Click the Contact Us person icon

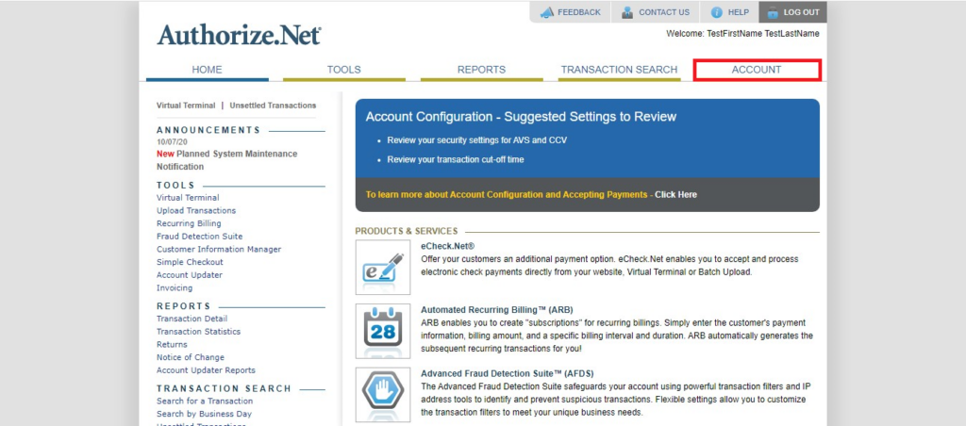click(627, 12)
